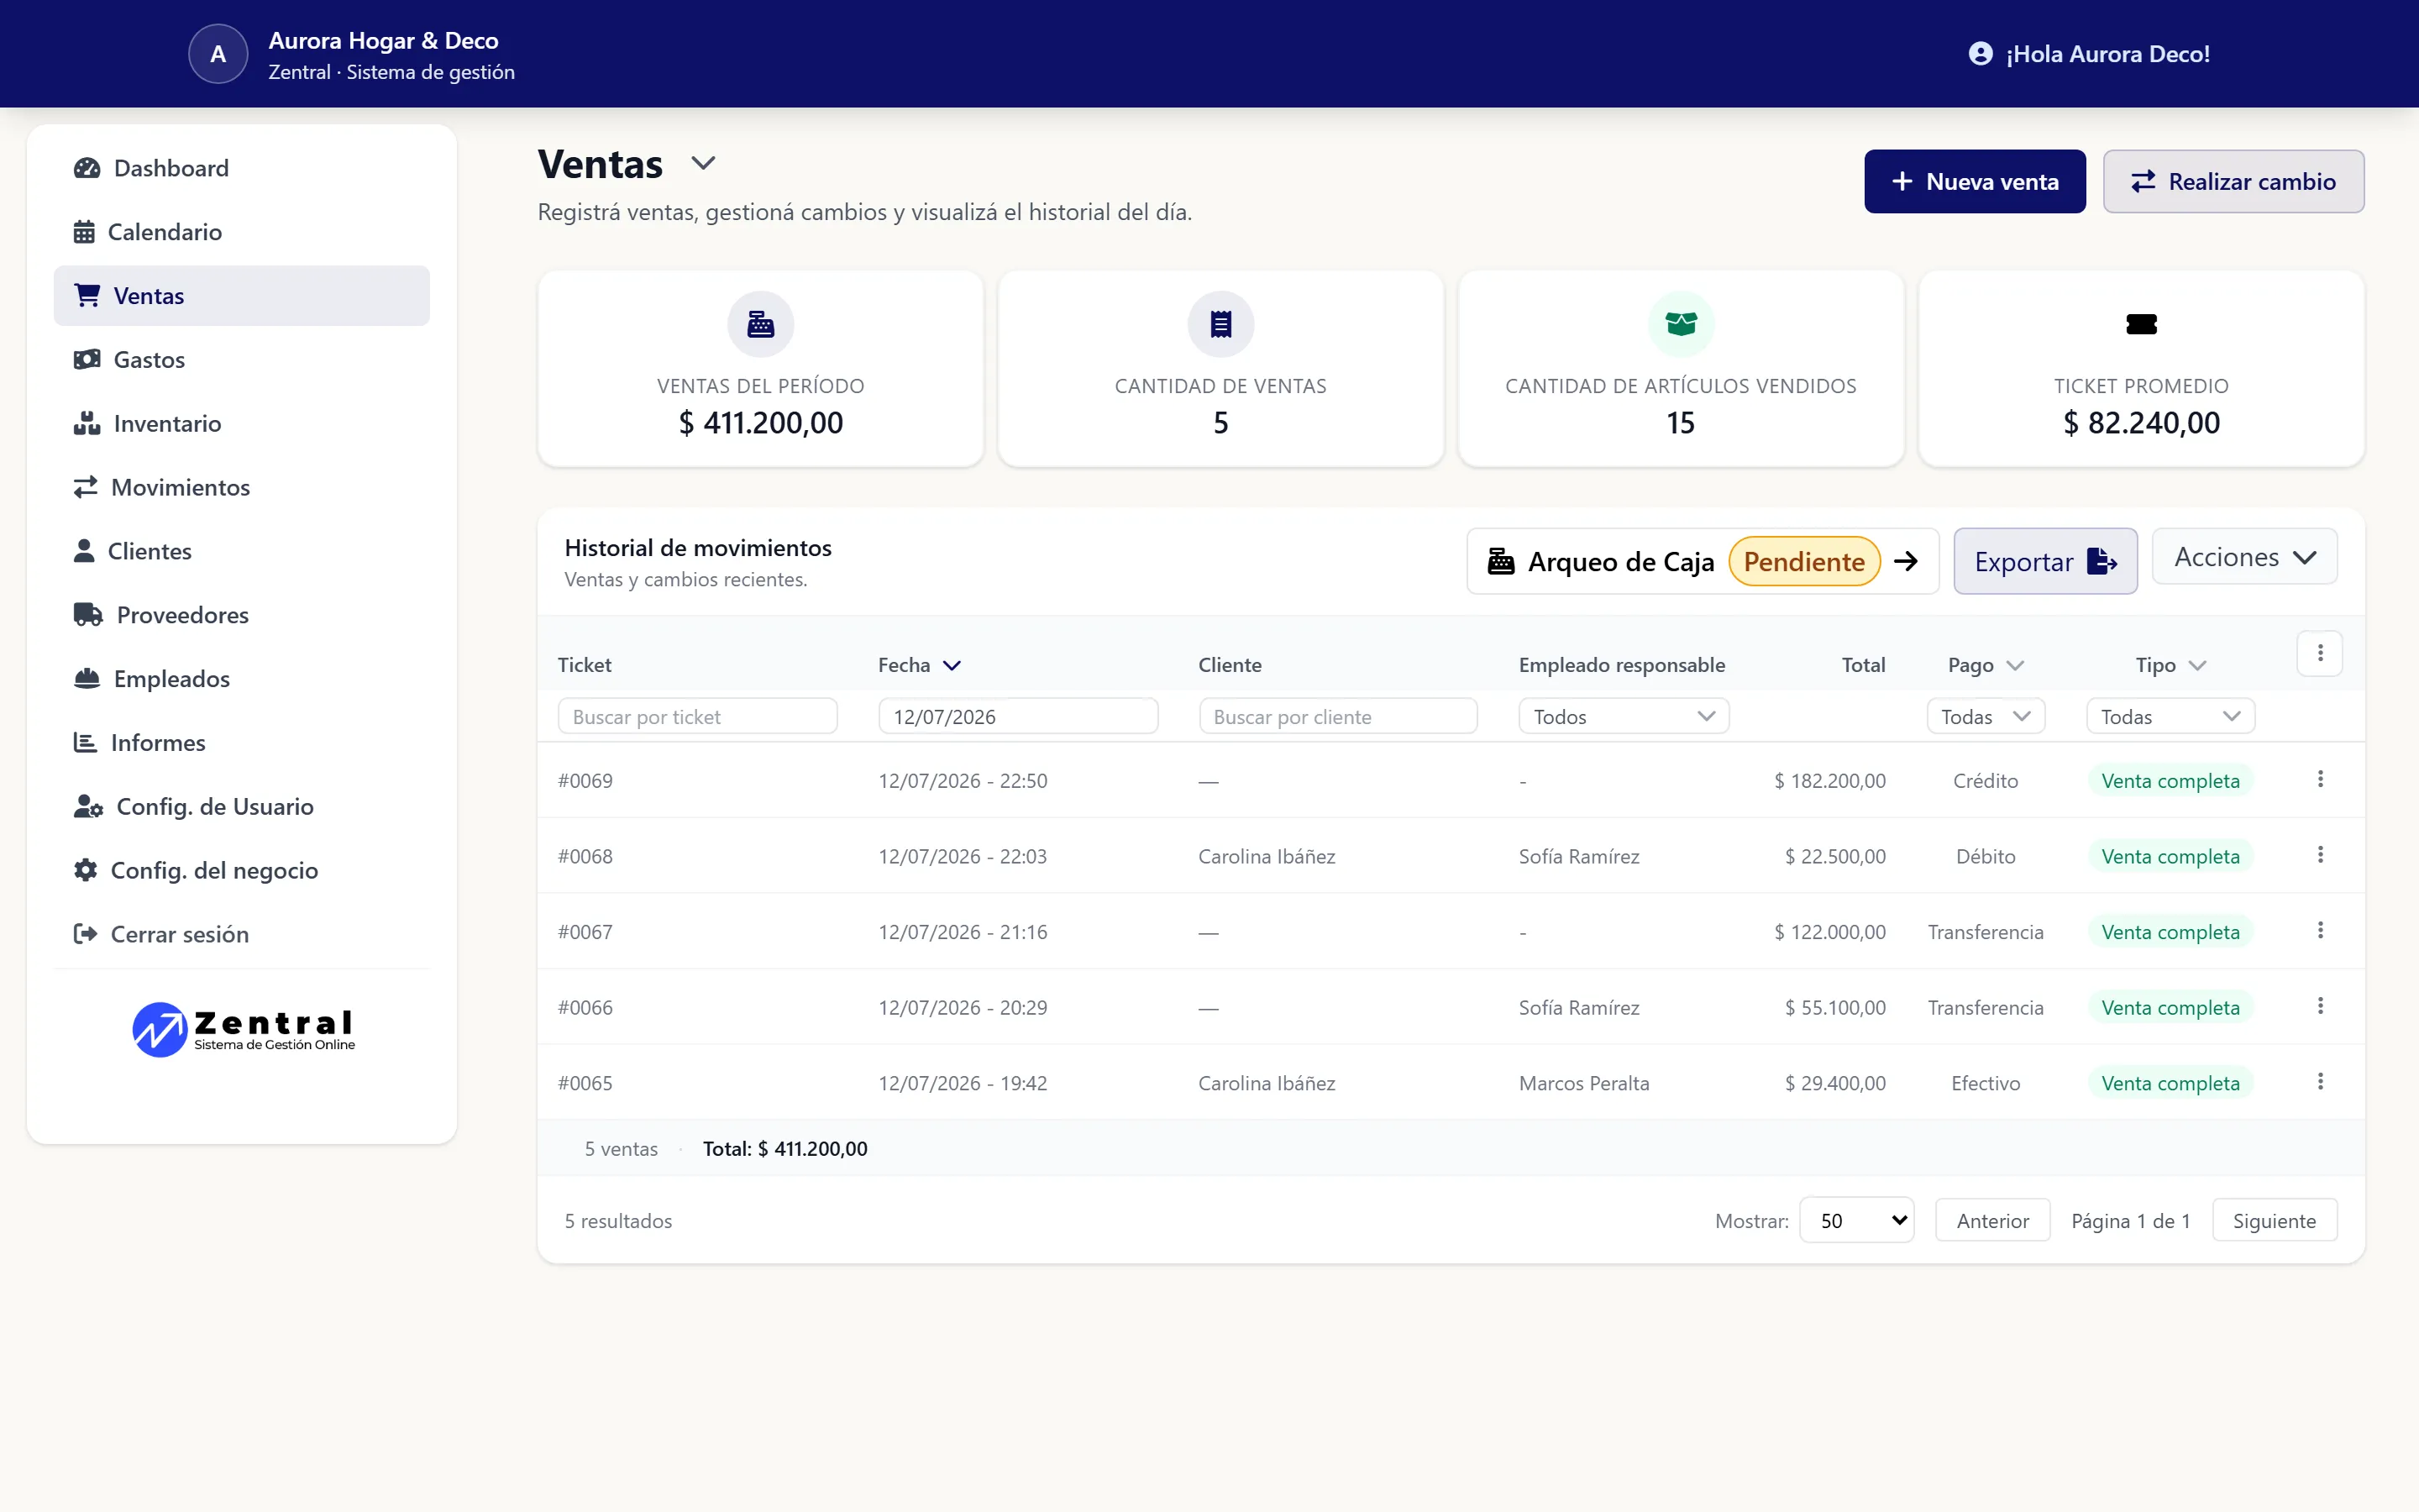Viewport: 2419px width, 1512px height.
Task: Open the Empleado responsable Todos filter
Action: tap(1624, 716)
